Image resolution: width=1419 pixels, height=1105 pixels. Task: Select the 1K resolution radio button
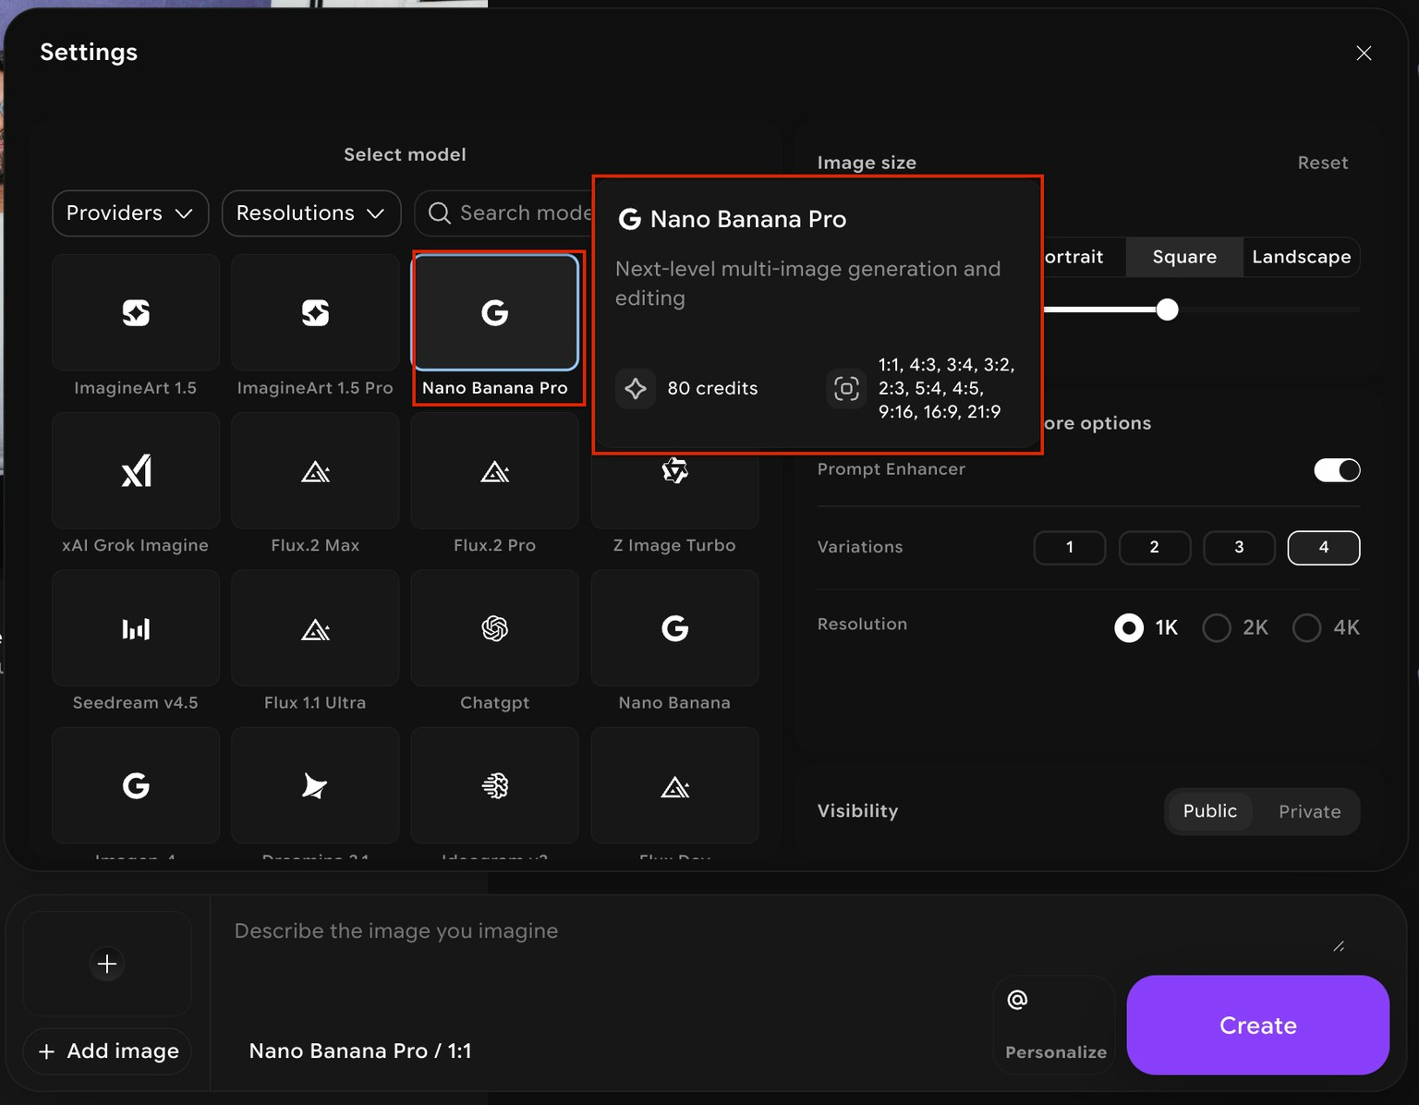[x=1129, y=628]
